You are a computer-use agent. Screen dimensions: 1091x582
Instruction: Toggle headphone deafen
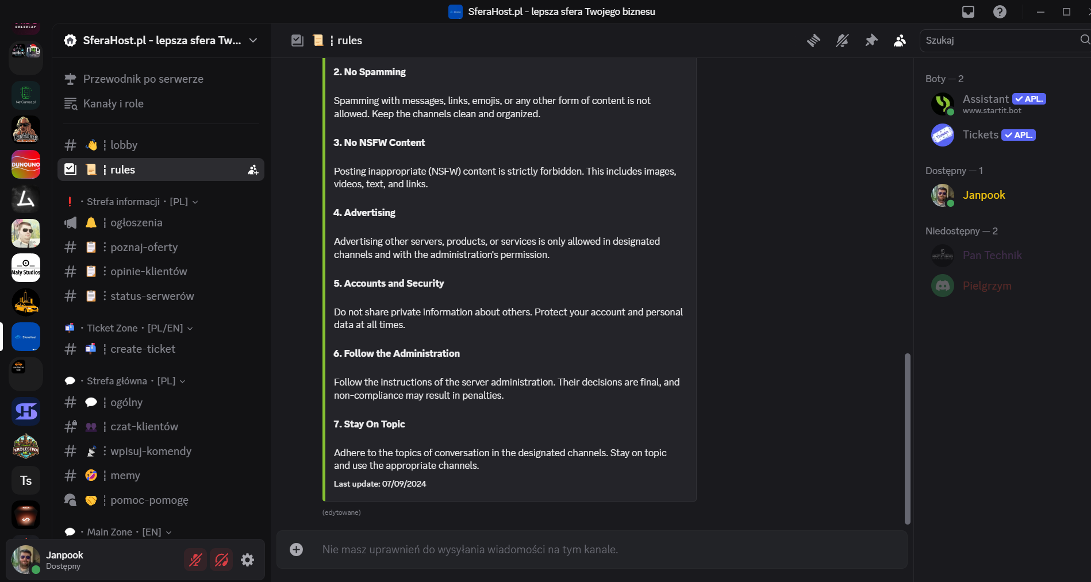(x=221, y=560)
